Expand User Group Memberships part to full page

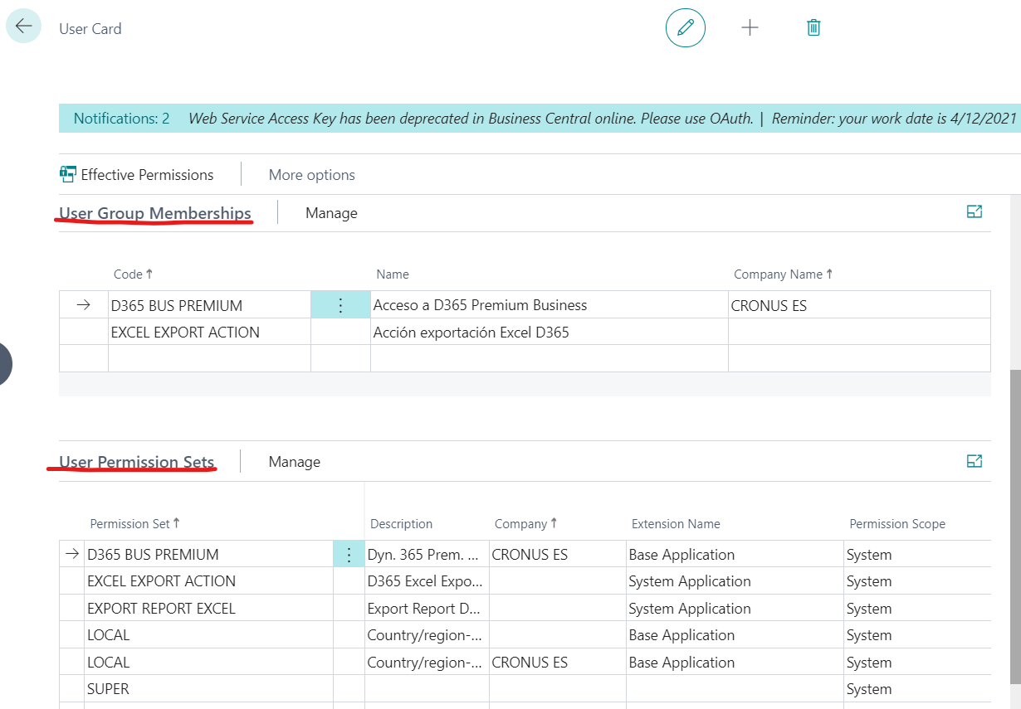(975, 212)
